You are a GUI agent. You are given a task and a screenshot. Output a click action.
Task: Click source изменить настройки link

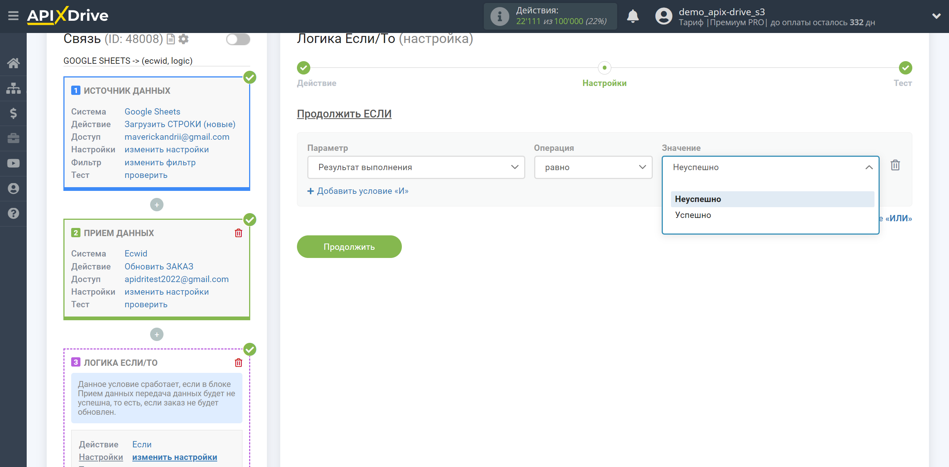[166, 149]
